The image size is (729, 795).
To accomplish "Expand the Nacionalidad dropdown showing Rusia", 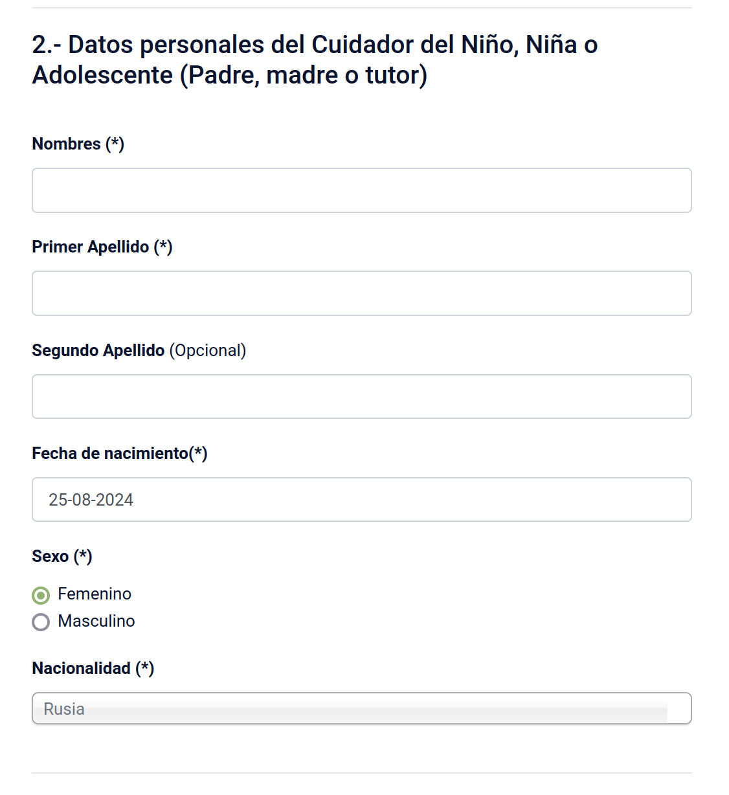I will [x=361, y=708].
